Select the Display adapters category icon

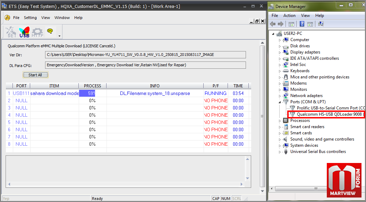(x=286, y=52)
